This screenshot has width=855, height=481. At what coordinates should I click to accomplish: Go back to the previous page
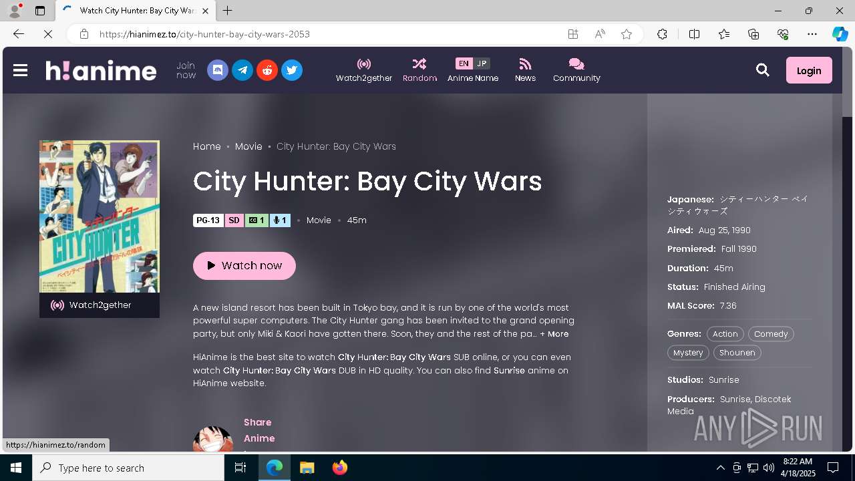(x=19, y=34)
